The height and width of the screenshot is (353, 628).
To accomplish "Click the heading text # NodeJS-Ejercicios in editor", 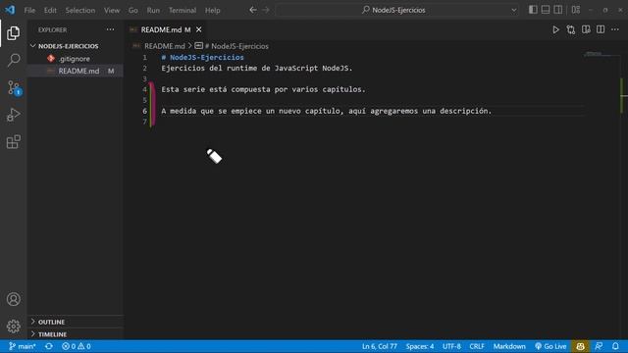I will [203, 58].
